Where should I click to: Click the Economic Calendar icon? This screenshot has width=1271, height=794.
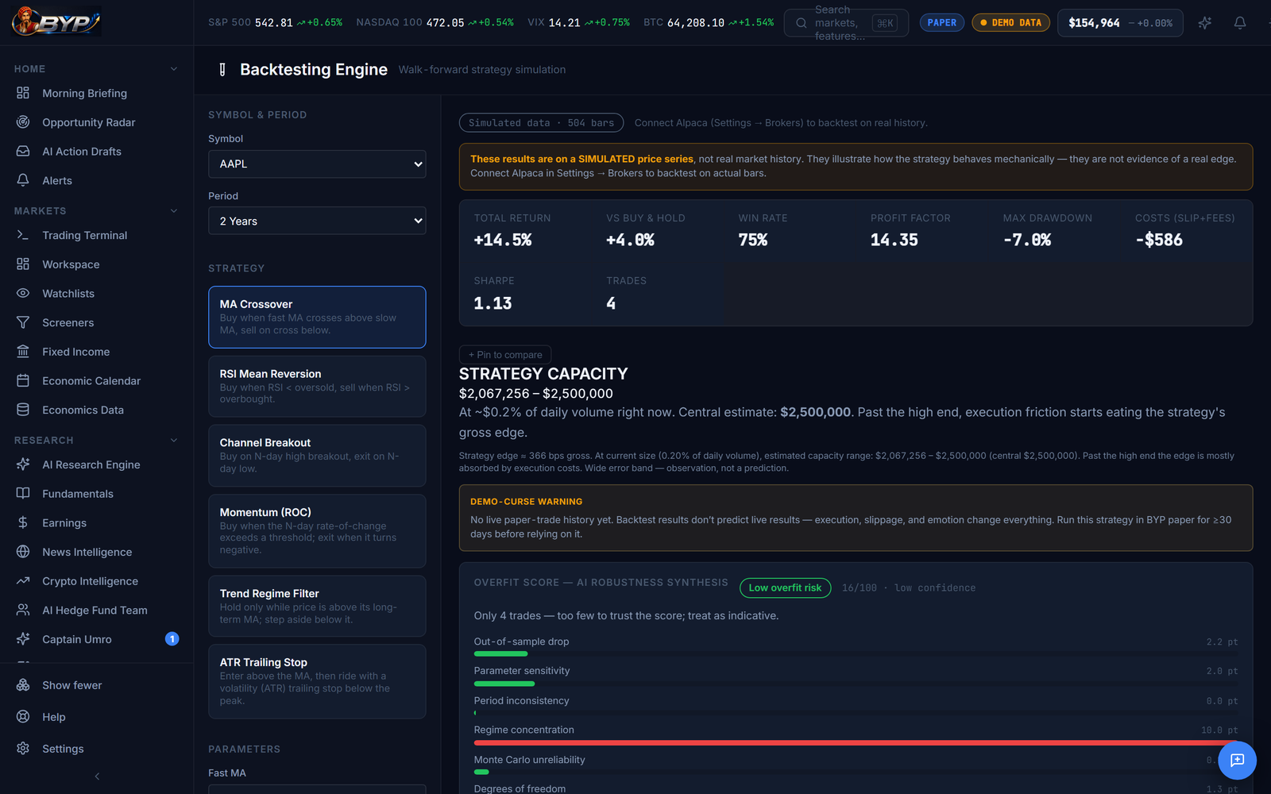23,380
